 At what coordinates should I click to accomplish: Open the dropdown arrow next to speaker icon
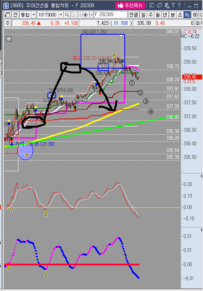pos(91,15)
